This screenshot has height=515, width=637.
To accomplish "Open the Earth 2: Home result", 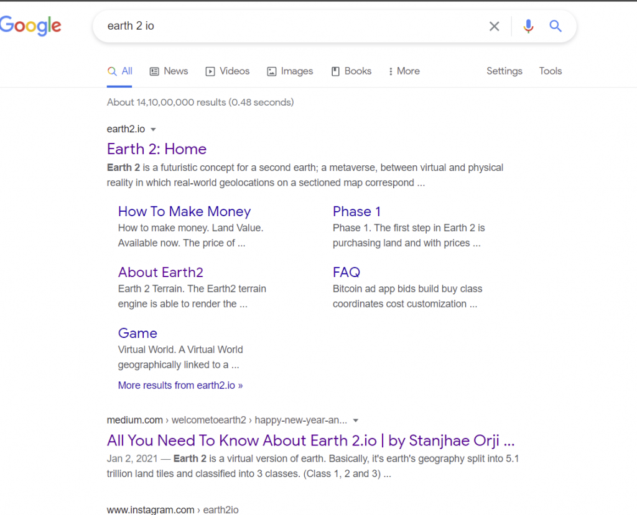I will click(x=156, y=149).
